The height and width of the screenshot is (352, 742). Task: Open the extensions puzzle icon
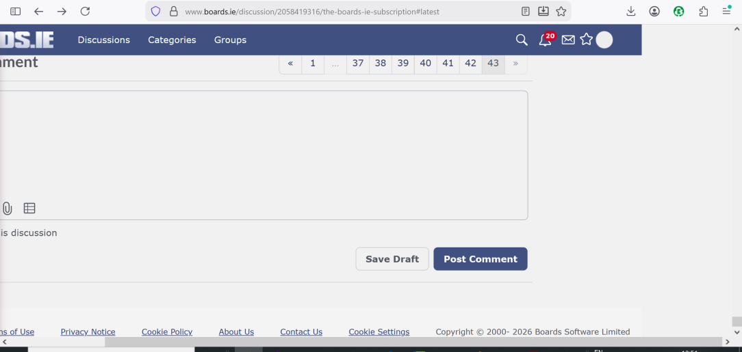[x=704, y=12]
